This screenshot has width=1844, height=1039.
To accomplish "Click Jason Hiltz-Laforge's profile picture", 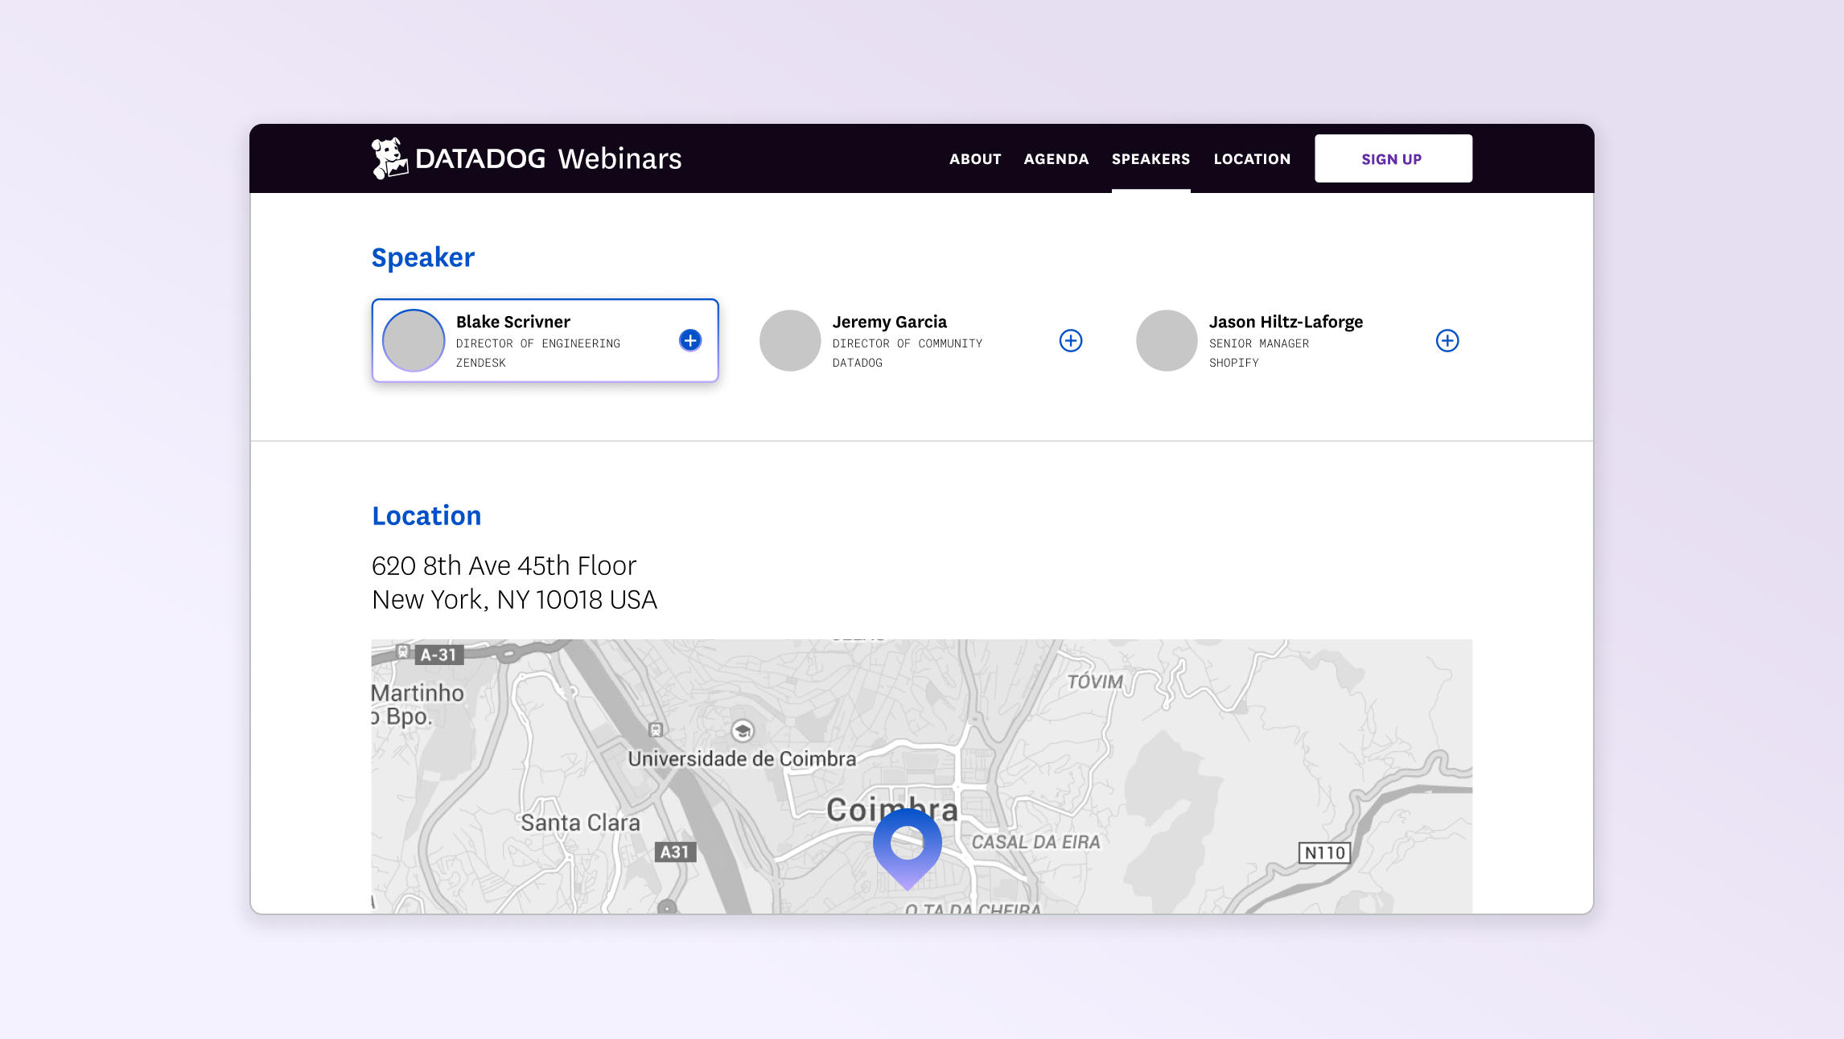I will pos(1167,341).
